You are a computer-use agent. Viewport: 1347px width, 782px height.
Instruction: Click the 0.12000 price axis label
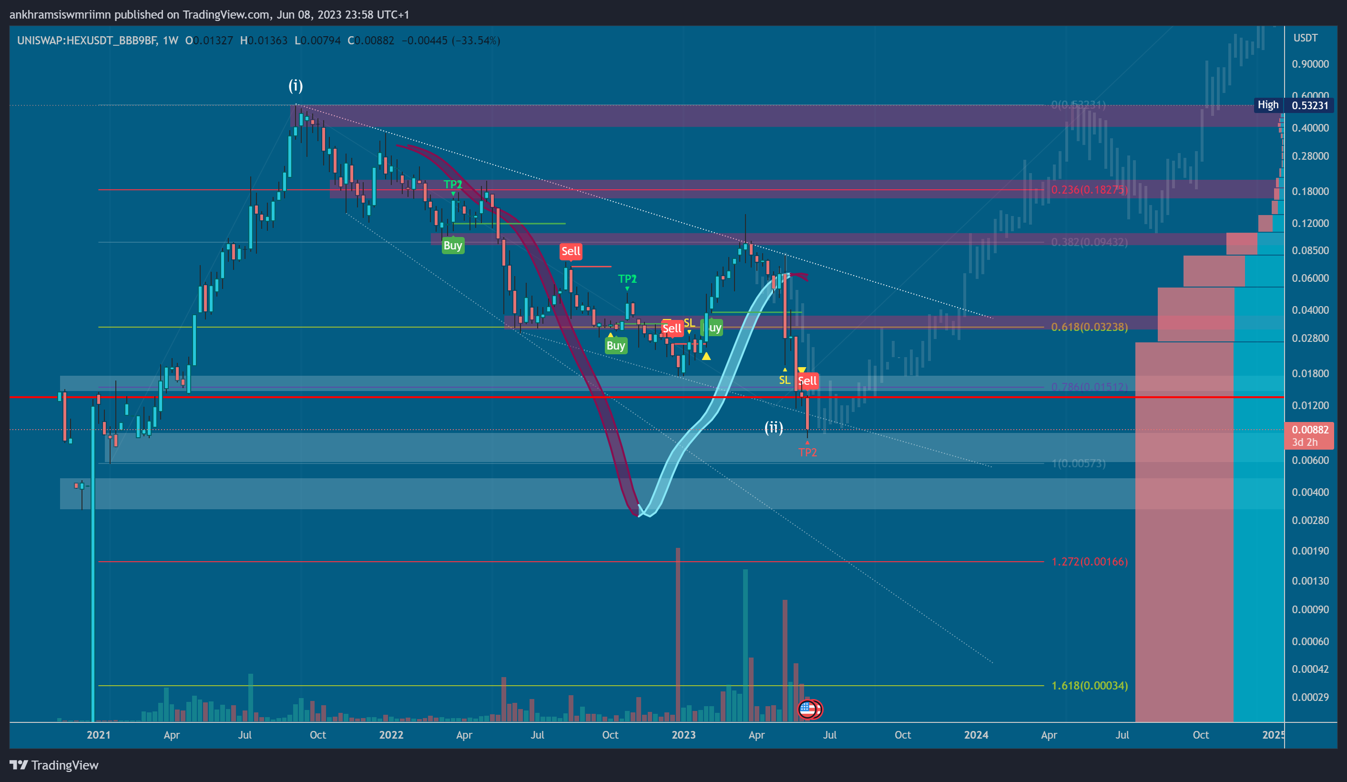1310,223
